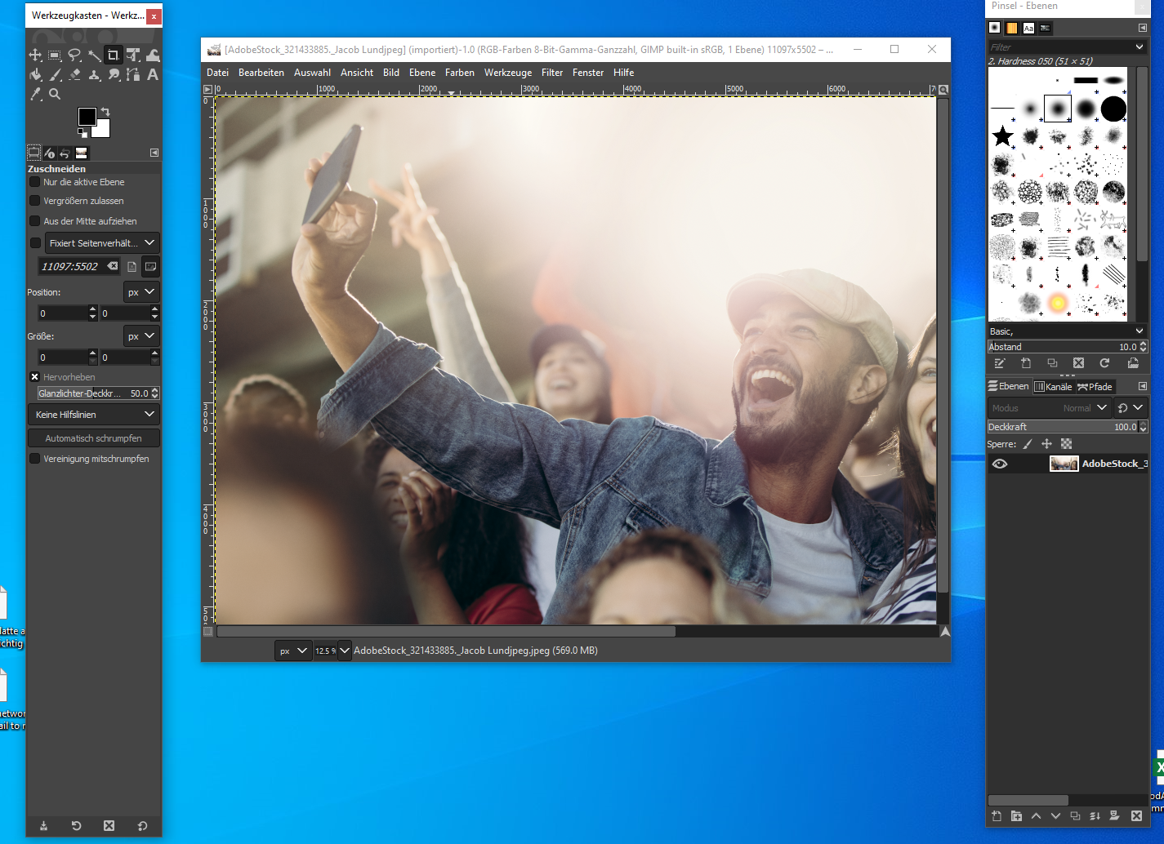Pick the Fuzzy Select magic wand tool
The height and width of the screenshot is (844, 1164).
(95, 56)
